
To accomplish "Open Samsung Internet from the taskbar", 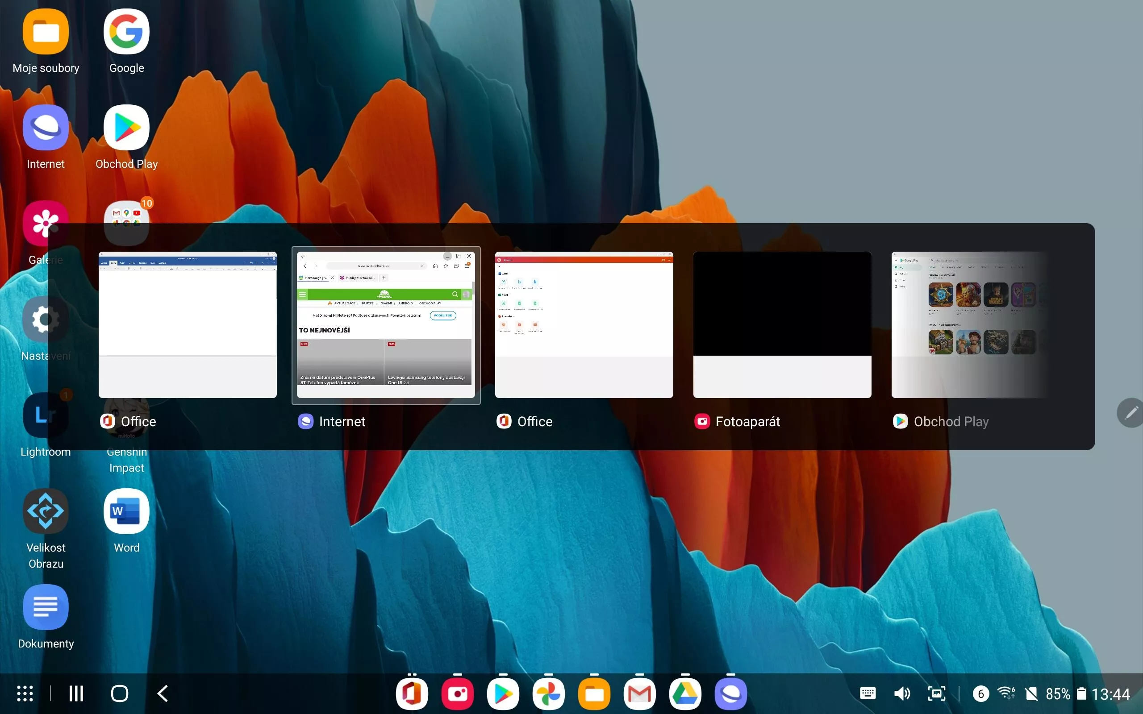I will click(x=731, y=694).
